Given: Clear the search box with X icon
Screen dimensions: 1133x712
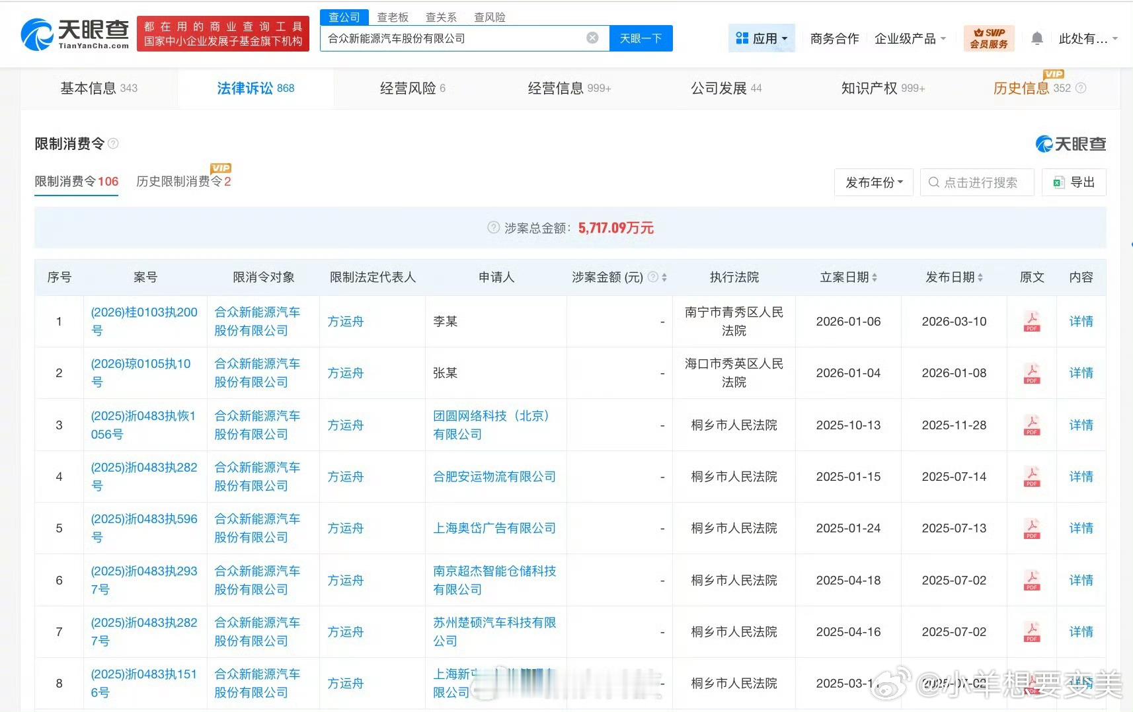Looking at the screenshot, I should 592,38.
